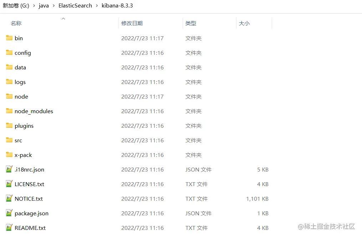Navigate to 新加卷 (G:) in breadcrumb
The width and height of the screenshot is (362, 237).
coord(16,6)
